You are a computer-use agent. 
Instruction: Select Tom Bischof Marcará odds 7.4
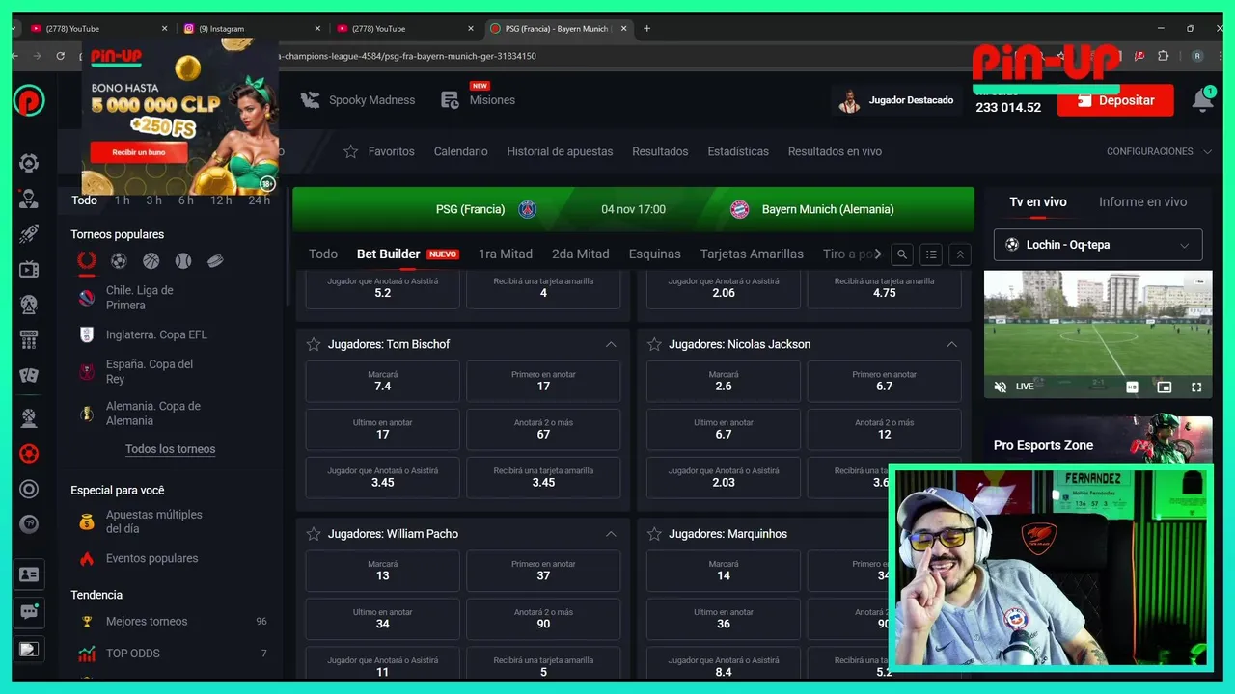tap(383, 382)
